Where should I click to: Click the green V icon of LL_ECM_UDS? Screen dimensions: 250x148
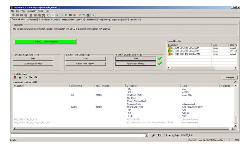tap(169, 51)
